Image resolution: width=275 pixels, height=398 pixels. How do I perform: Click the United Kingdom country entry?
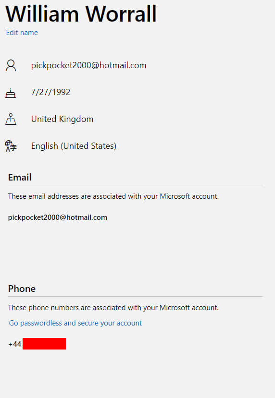(62, 119)
